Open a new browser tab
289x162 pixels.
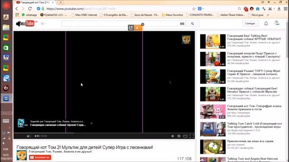[x=61, y=2]
